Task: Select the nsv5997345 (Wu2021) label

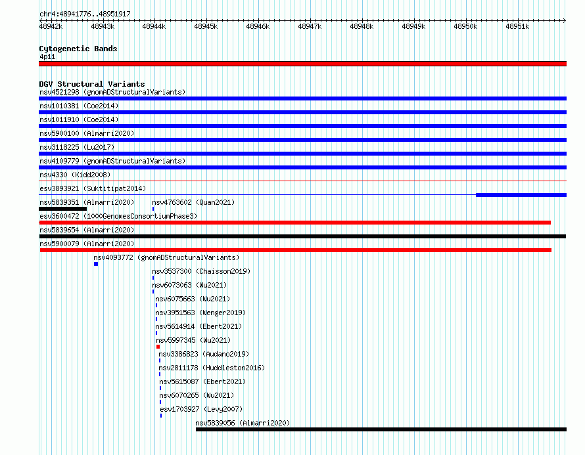Action: click(x=193, y=340)
